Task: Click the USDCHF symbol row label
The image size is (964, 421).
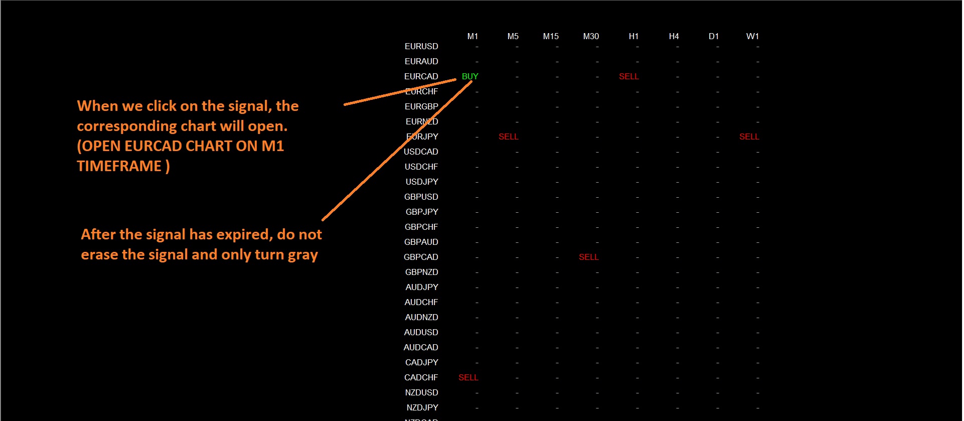Action: pyautogui.click(x=421, y=167)
